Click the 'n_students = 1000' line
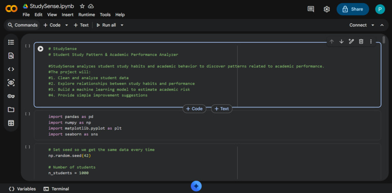This screenshot has height=193, width=392. [69, 173]
